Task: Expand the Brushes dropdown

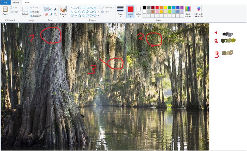Action: (63, 16)
